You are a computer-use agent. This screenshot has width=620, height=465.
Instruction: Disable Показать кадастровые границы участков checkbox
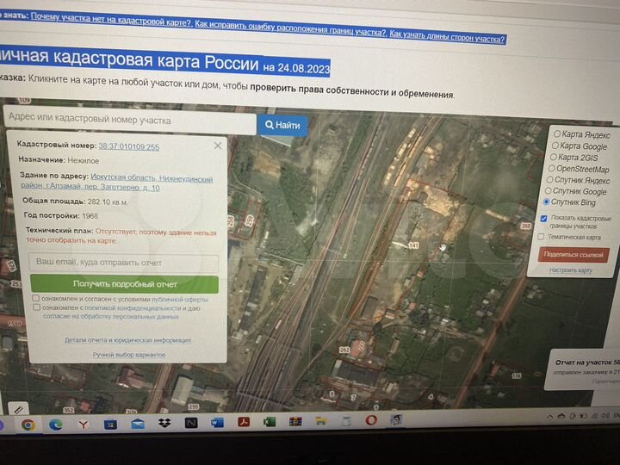(x=542, y=219)
